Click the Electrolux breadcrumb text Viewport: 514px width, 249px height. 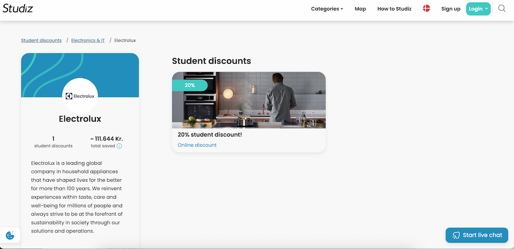click(125, 40)
